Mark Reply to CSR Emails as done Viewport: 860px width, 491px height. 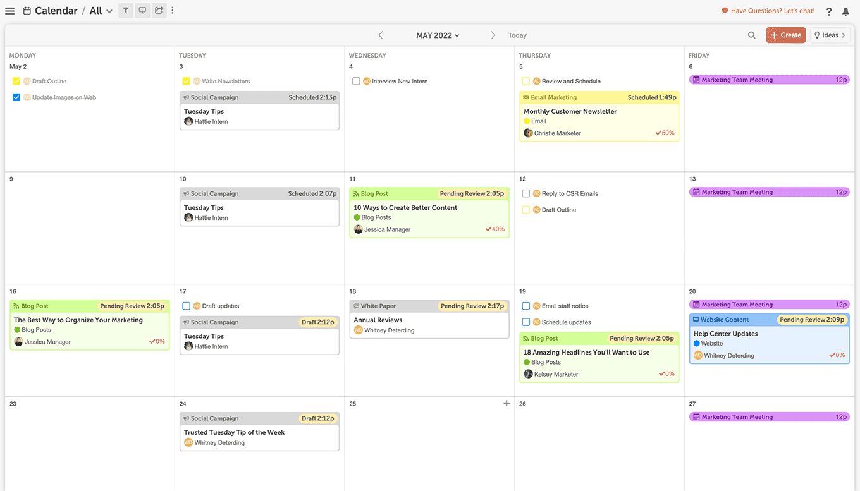tap(526, 193)
